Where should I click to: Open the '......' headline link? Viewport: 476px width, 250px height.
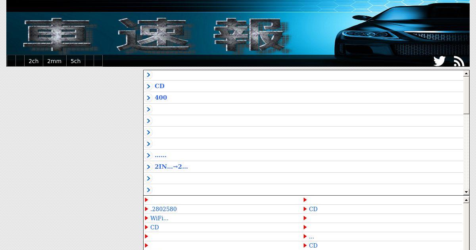pos(161,155)
